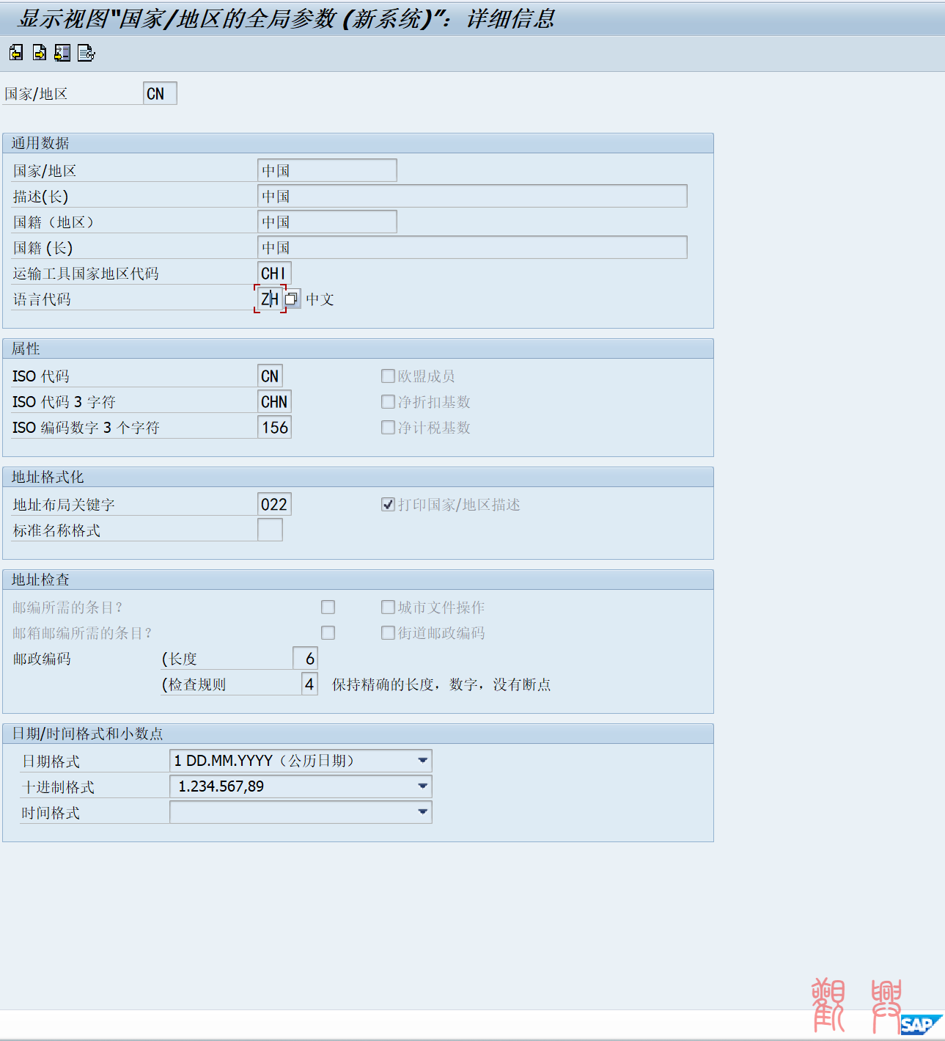Click the 通用数据 group header
The image size is (945, 1041).
point(358,143)
